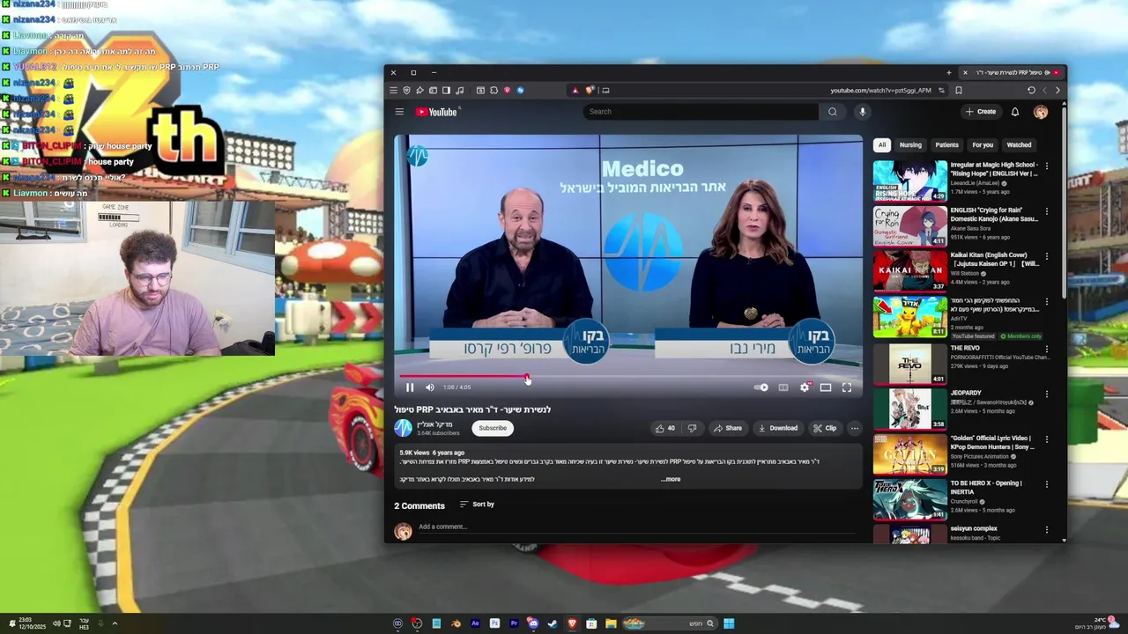
Task: Go to the YouTube home logo
Action: [438, 112]
